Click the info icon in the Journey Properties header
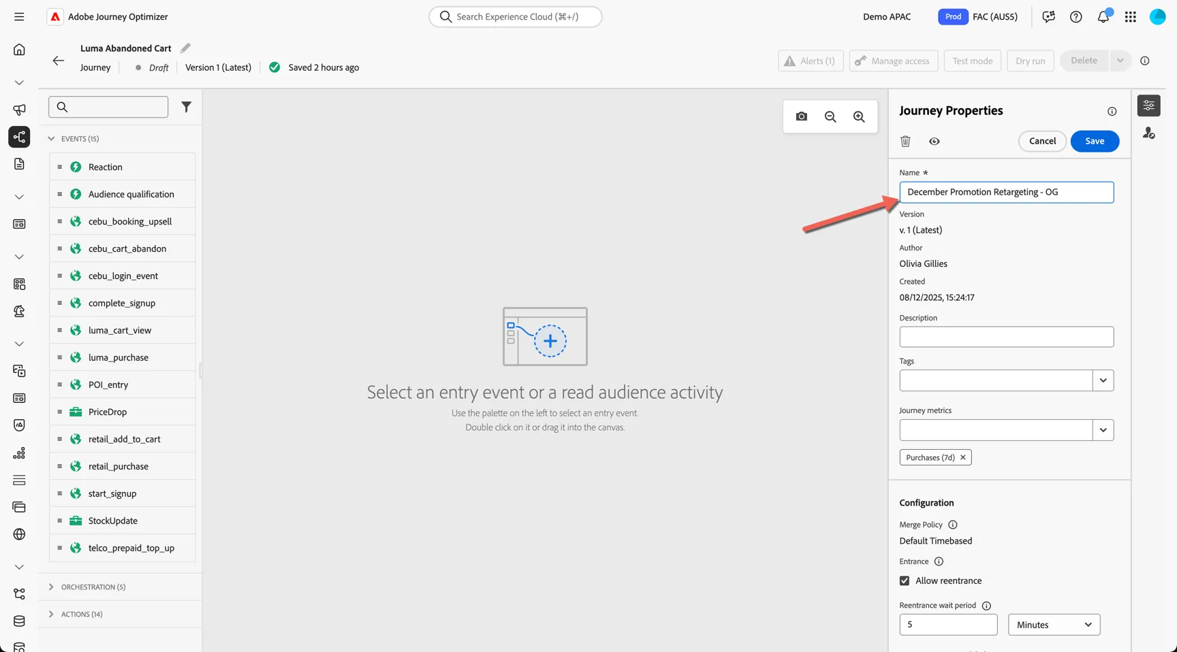The width and height of the screenshot is (1177, 652). 1112,111
